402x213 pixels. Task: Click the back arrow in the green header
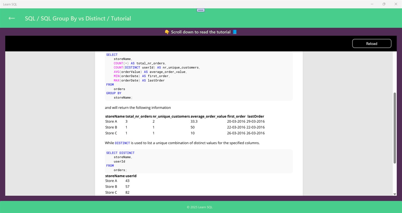(11, 18)
